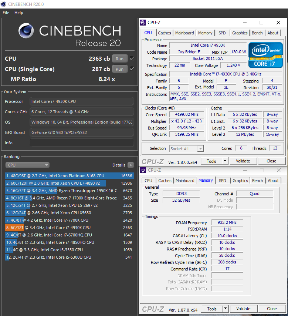Select ranking row Core i5-5300U

pyautogui.click(x=69, y=257)
